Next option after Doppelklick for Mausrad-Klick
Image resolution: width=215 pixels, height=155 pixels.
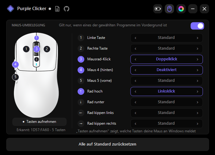197,59
